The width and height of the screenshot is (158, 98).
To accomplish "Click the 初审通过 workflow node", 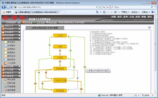I will coord(60,69).
